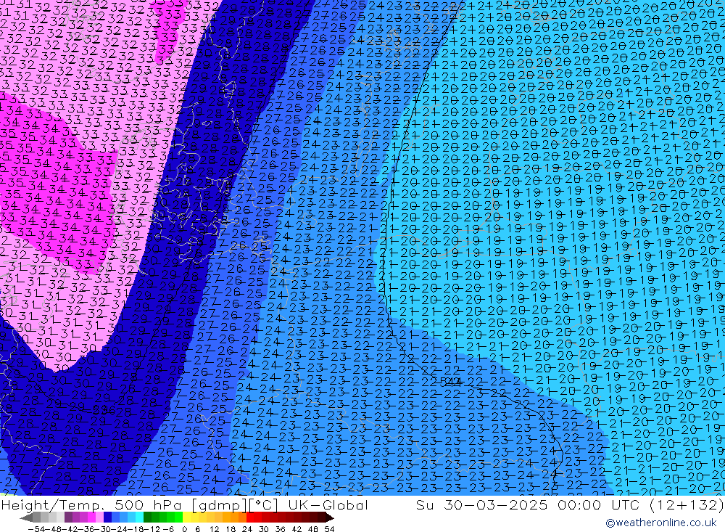Screen dimensions: 725x532
Task: Click the '544' contour label on the map
Action: click(451, 382)
